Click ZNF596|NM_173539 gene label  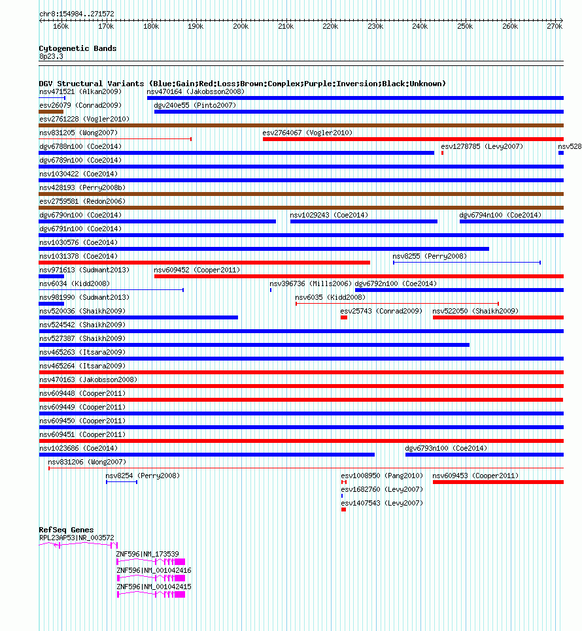(x=147, y=554)
